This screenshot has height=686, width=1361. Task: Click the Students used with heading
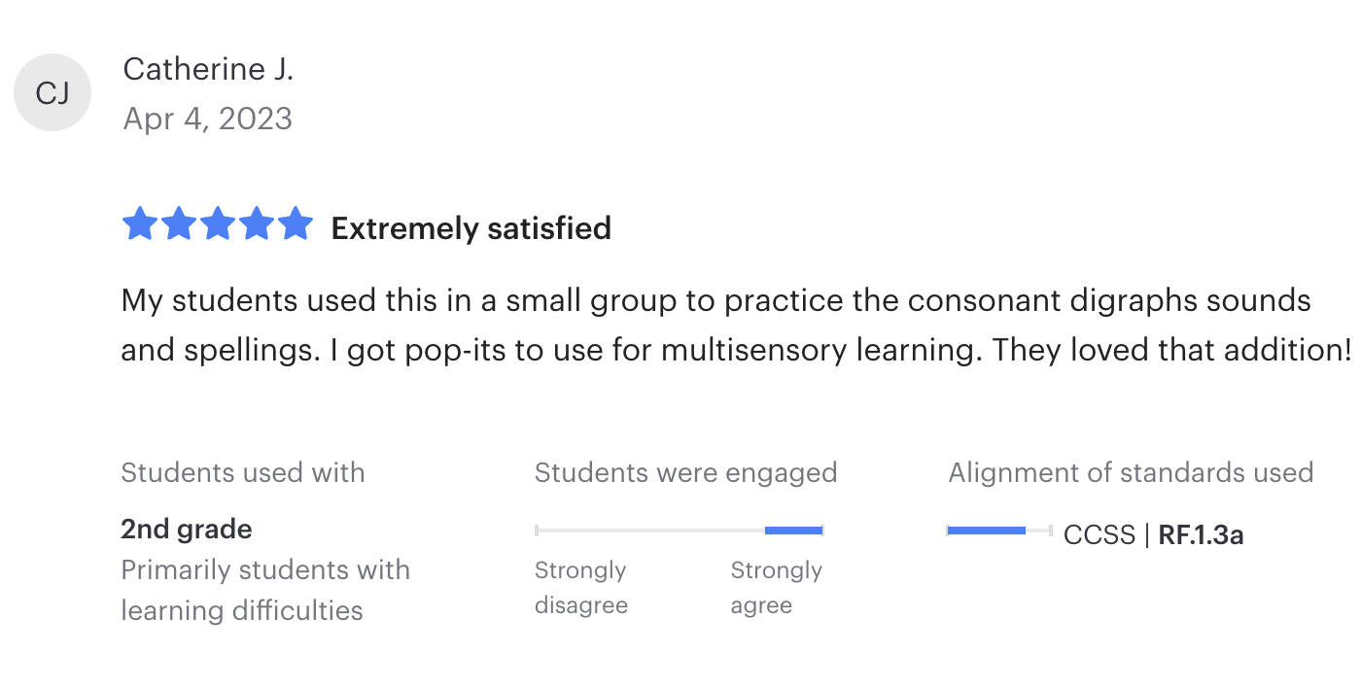click(x=243, y=473)
